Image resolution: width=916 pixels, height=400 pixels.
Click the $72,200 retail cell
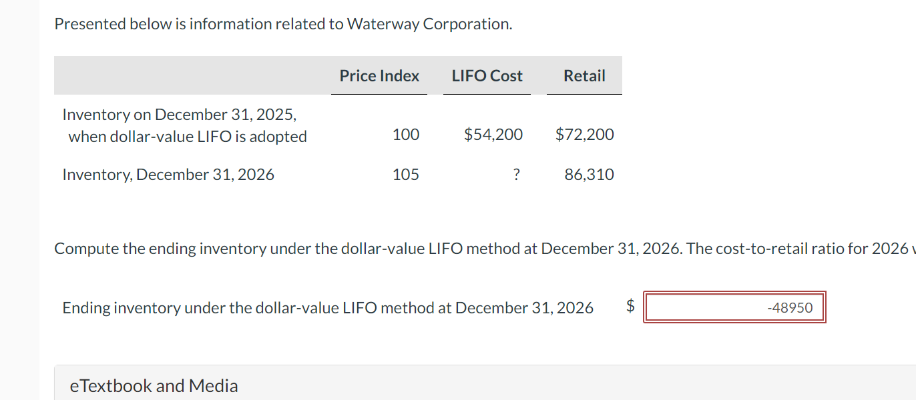coord(584,135)
